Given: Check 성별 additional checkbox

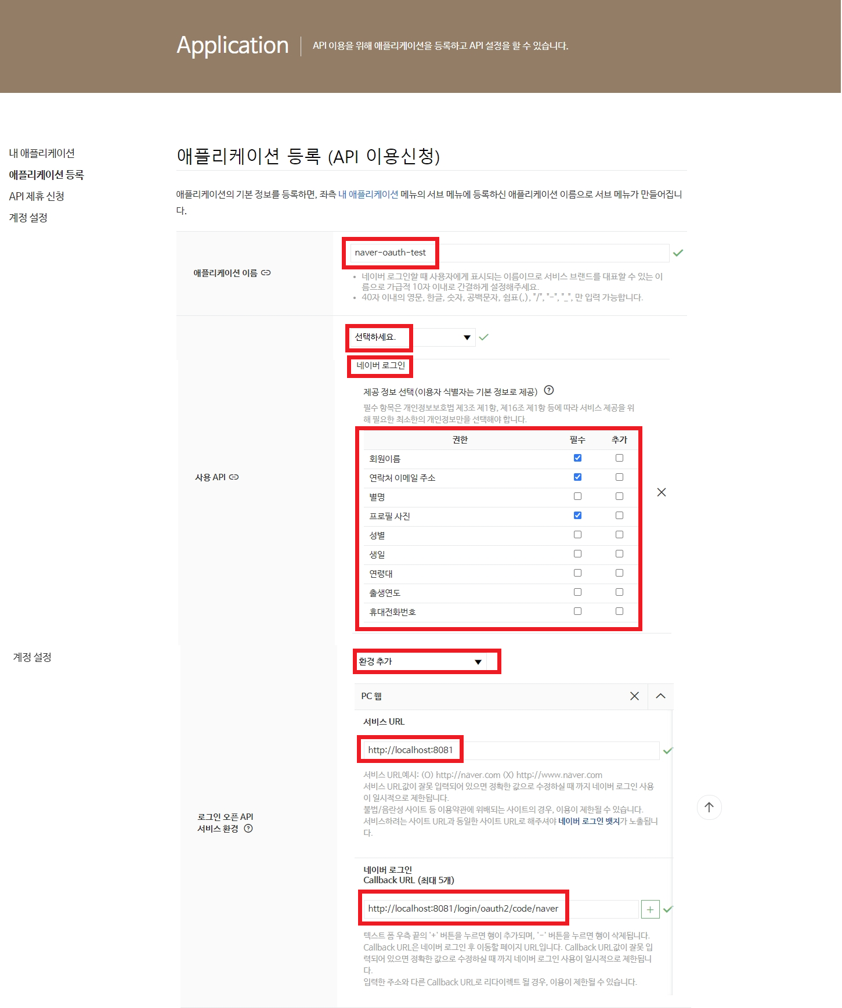Looking at the screenshot, I should (619, 535).
